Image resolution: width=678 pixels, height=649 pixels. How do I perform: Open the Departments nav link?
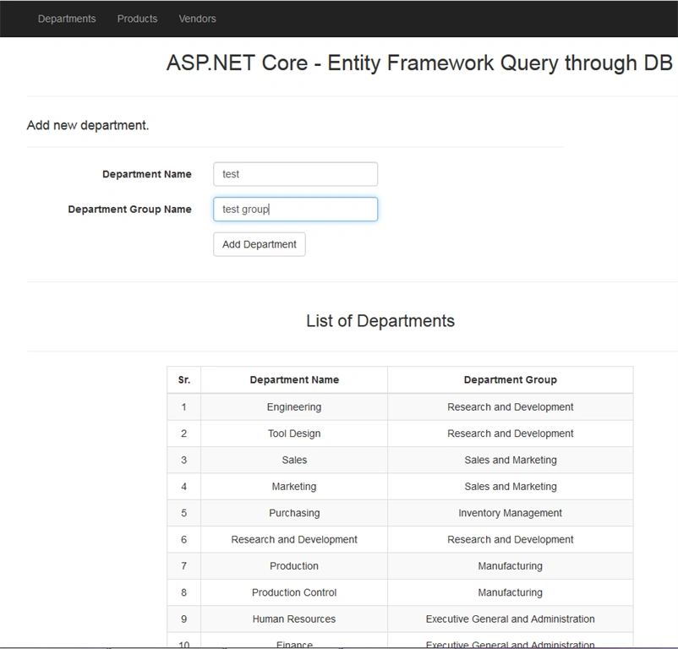coord(67,19)
